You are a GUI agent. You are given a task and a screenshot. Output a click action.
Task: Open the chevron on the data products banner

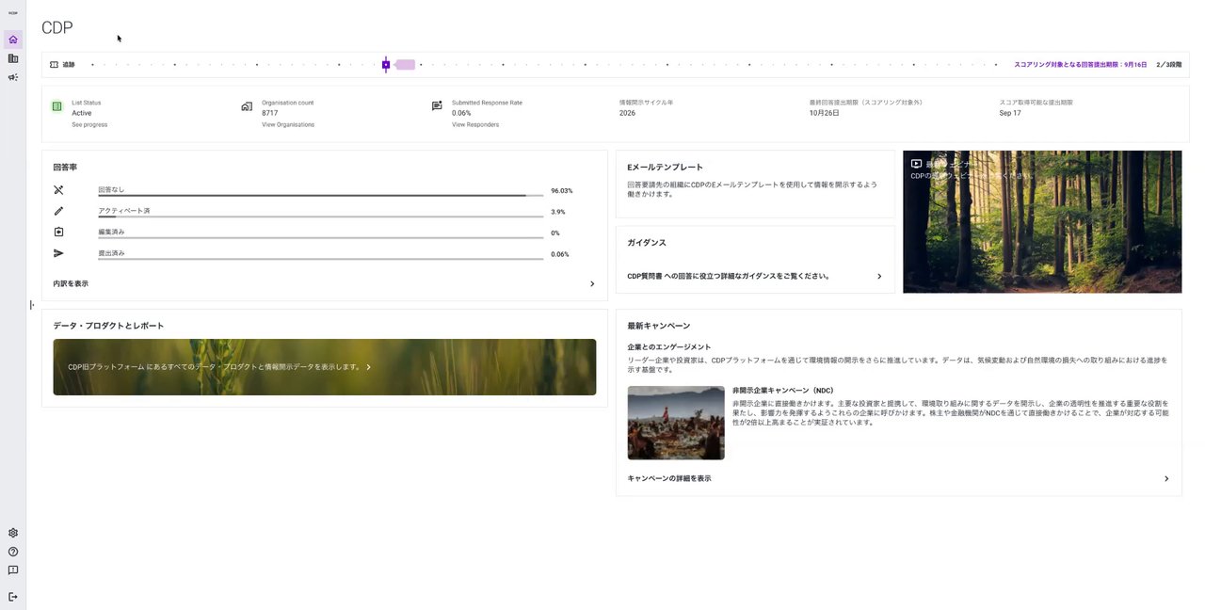tap(369, 367)
